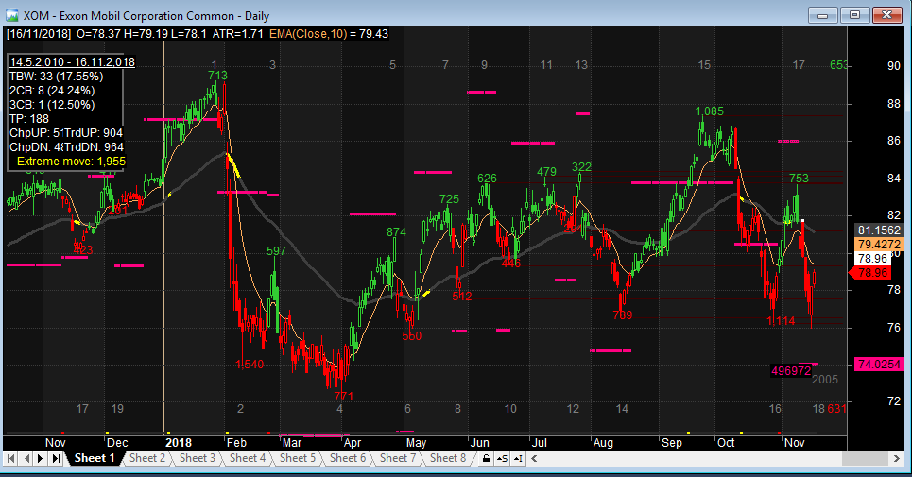The height and width of the screenshot is (477, 912).
Task: Click the Feb month label on time axis
Action: [x=236, y=443]
